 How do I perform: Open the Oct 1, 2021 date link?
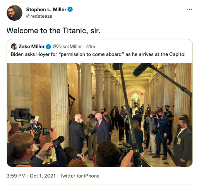[x=43, y=176]
